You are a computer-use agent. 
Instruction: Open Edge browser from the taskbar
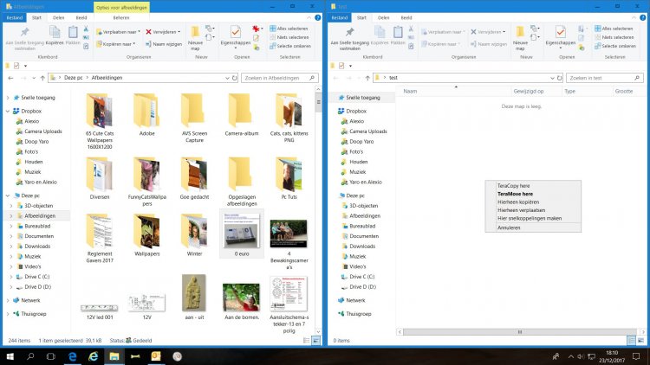click(72, 355)
